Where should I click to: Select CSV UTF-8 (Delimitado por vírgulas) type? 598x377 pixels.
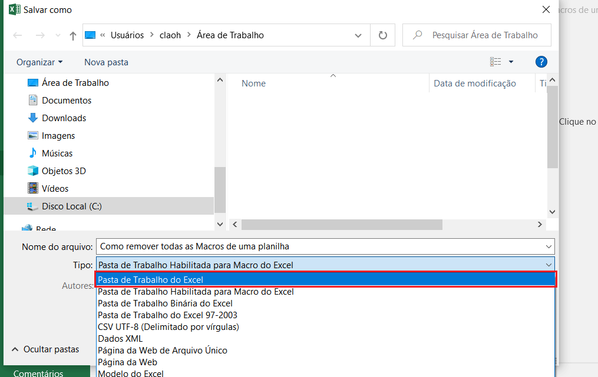[x=169, y=326]
